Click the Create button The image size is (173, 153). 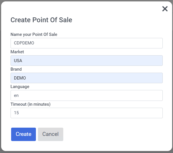tap(23, 134)
